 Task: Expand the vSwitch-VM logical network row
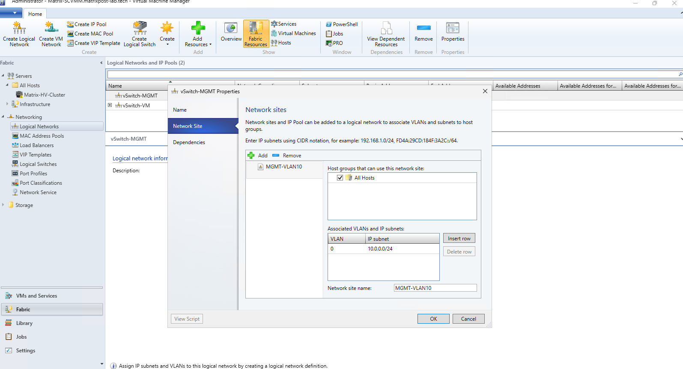110,105
